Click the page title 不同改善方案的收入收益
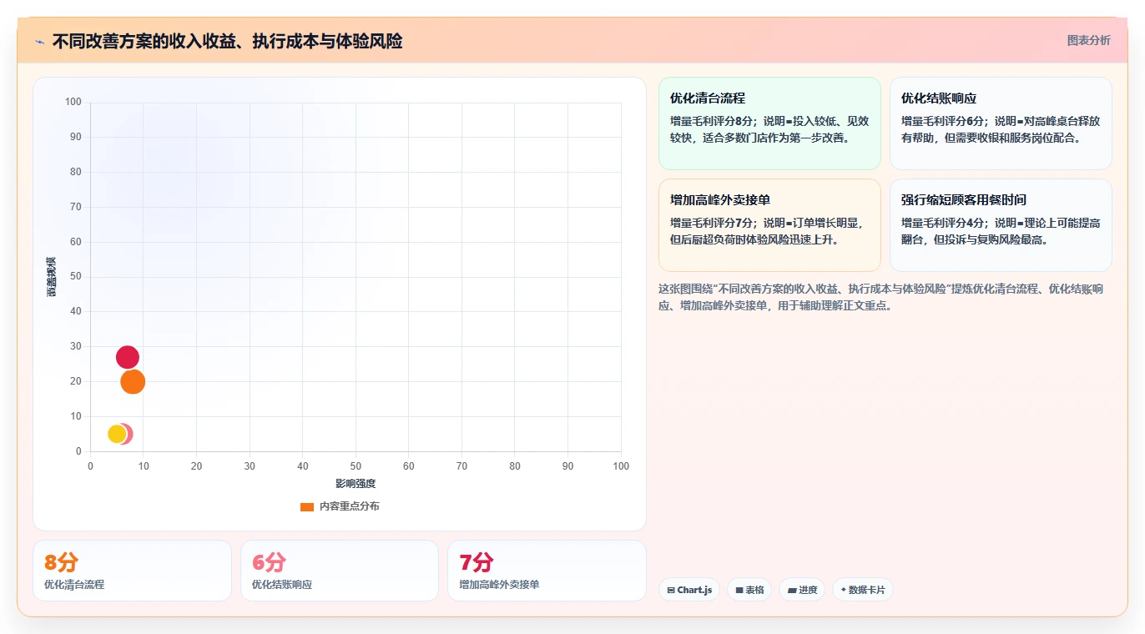This screenshot has width=1145, height=634. point(227,41)
